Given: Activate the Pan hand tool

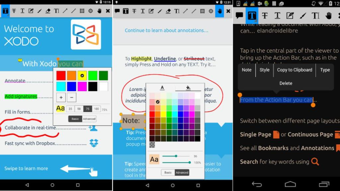Looking at the screenshot, I should [x=220, y=11].
